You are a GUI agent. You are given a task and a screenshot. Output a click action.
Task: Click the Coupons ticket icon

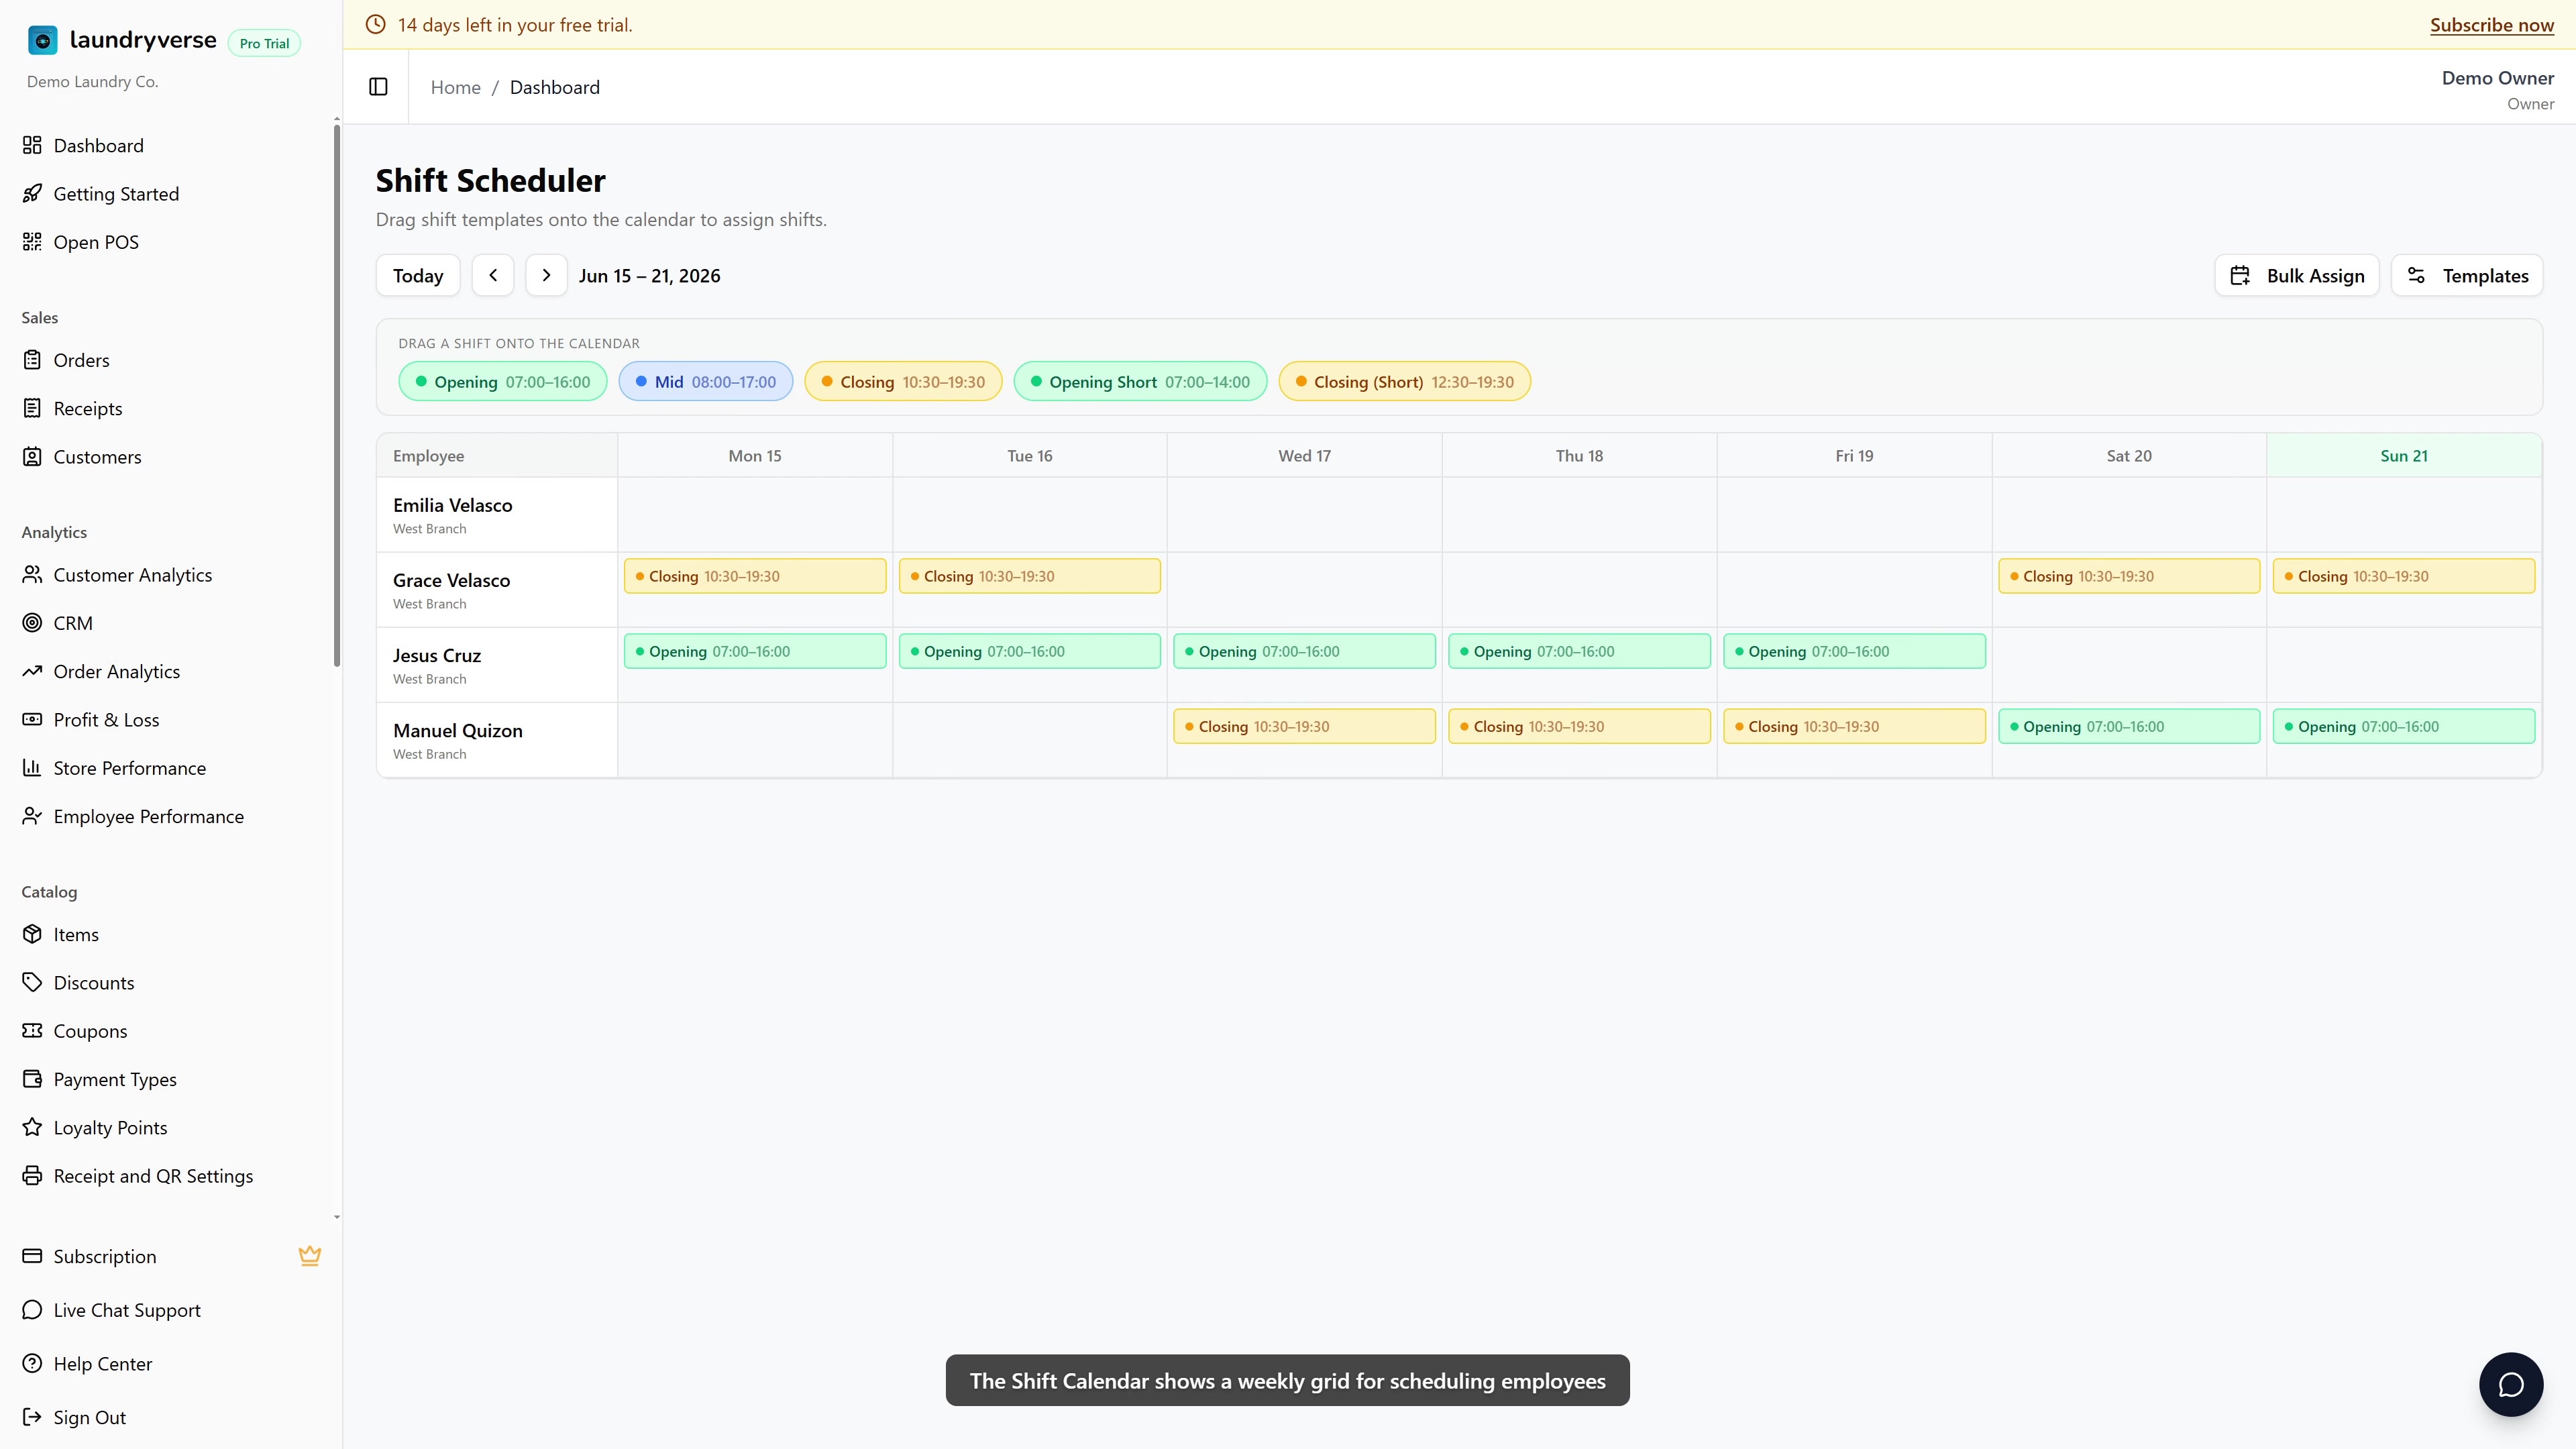(x=32, y=1031)
